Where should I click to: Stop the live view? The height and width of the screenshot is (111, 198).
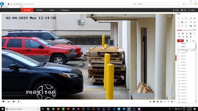150,101
